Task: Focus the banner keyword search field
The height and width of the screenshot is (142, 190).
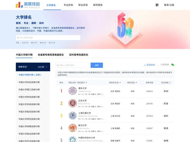Action: [x=48, y=38]
